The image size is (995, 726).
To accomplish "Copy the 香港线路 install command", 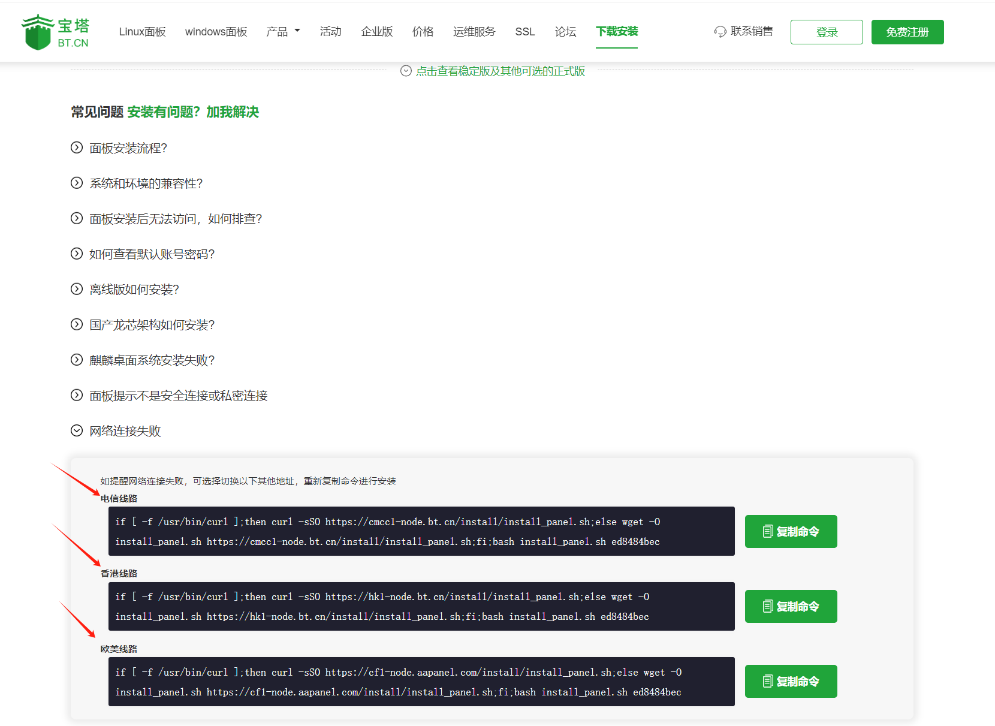I will [x=791, y=606].
